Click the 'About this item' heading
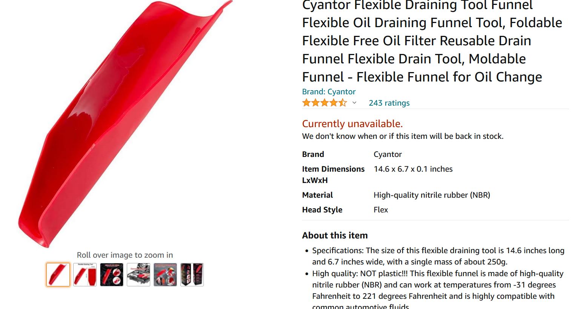Image resolution: width=574 pixels, height=309 pixels. [335, 235]
